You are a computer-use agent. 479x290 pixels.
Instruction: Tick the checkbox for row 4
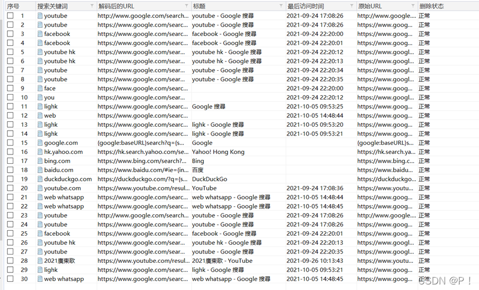[11, 43]
